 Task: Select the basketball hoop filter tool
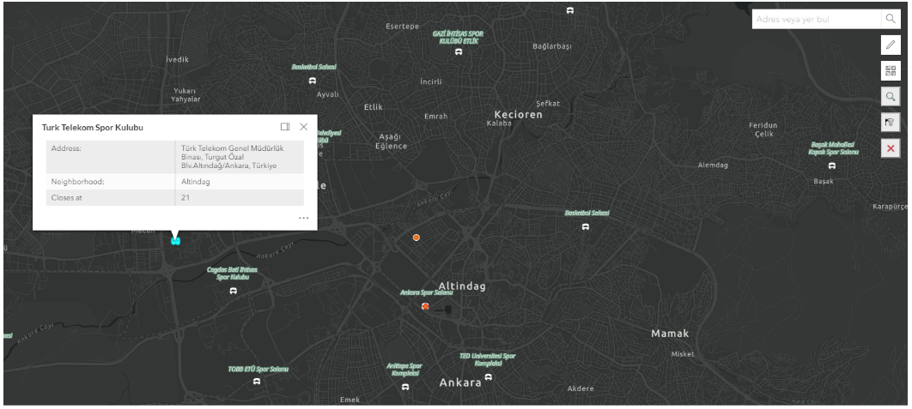[x=891, y=123]
